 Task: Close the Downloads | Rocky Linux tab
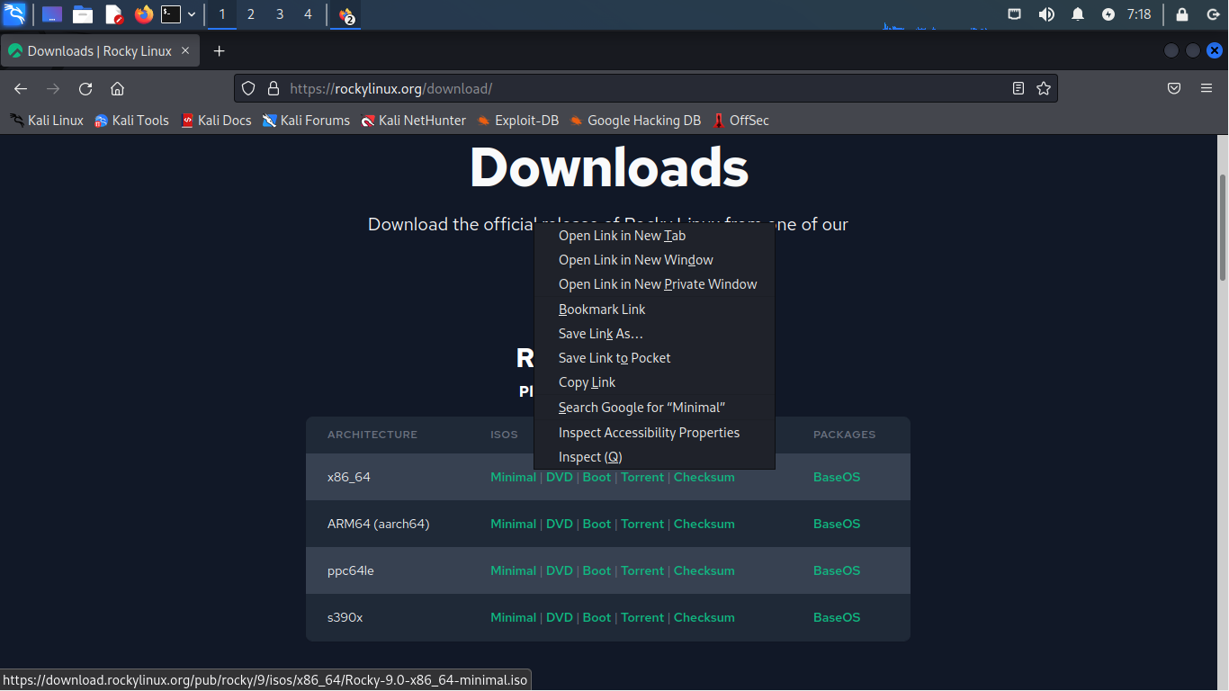pyautogui.click(x=185, y=50)
